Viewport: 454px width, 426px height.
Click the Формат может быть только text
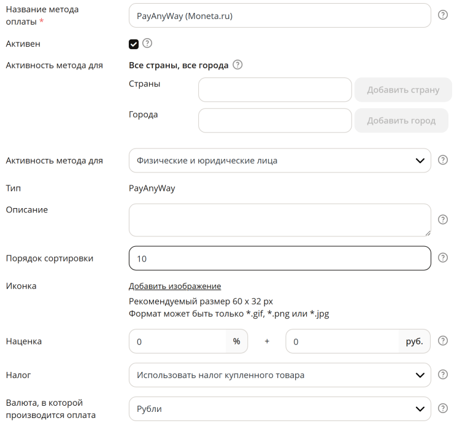229,314
